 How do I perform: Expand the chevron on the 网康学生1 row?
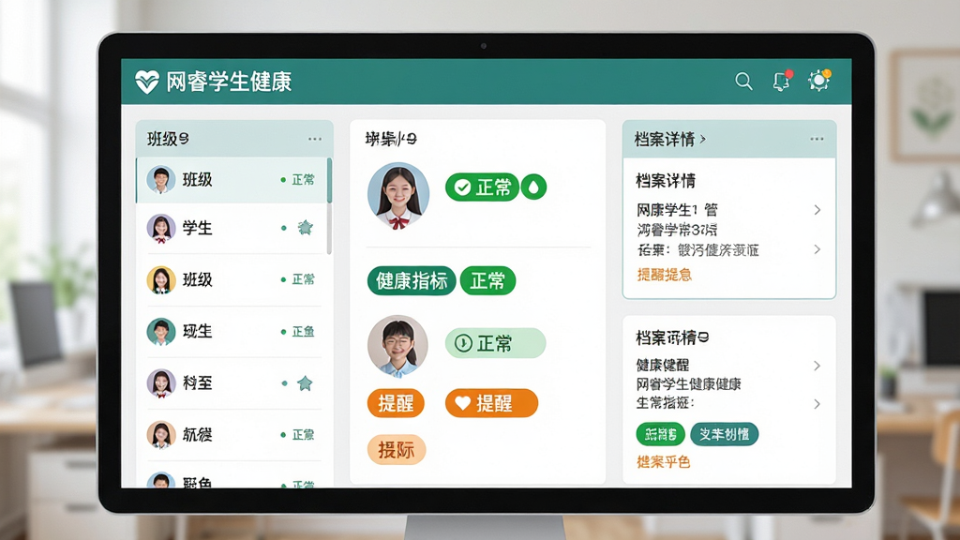[817, 210]
